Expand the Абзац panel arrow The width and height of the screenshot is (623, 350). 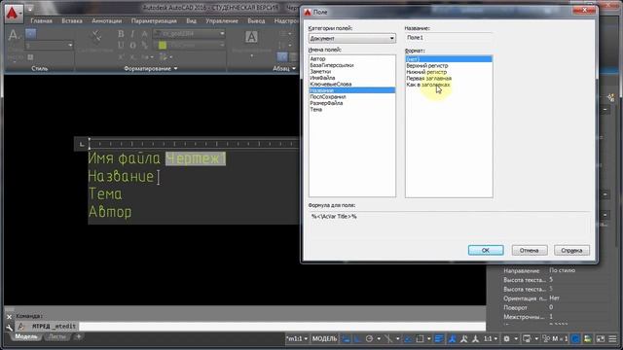point(294,69)
